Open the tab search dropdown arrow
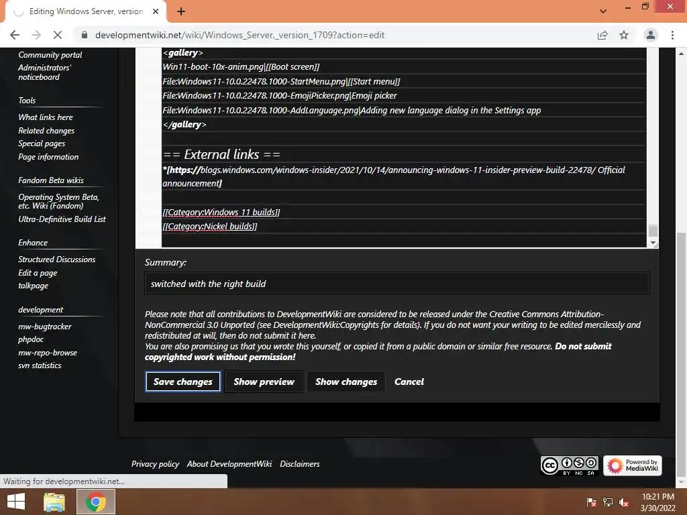The width and height of the screenshot is (687, 515). (603, 11)
